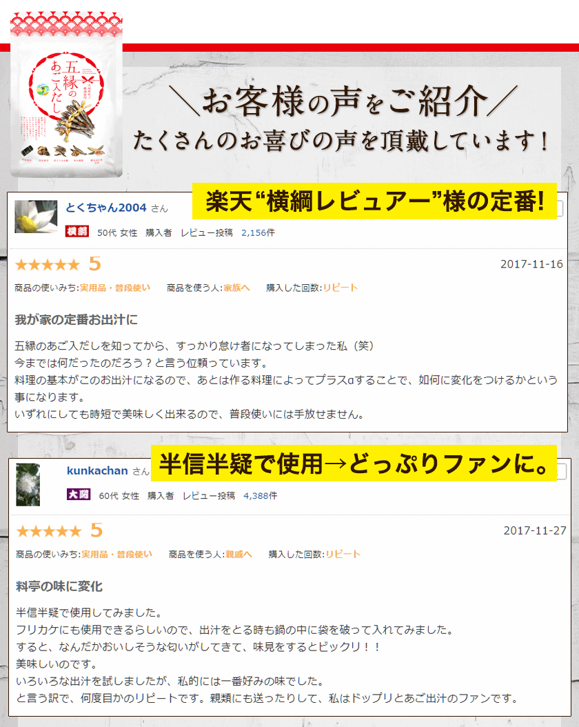579x727 pixels.
Task: Click the yellow 楽天横綱レビュアー様の定番 banner
Action: [374, 201]
